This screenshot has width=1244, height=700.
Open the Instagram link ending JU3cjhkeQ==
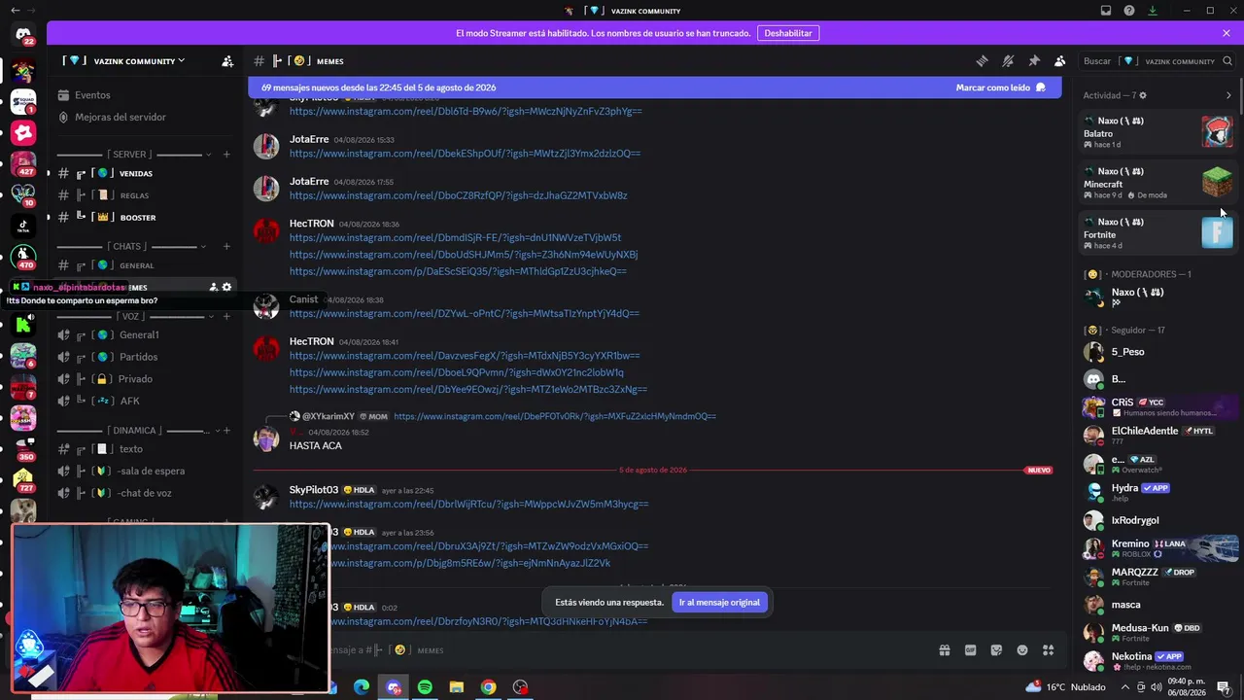(458, 271)
